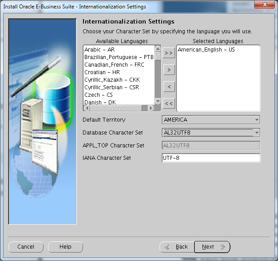Click the language list's scroll left arrow
Viewport: 278px width, 261px height.
(x=87, y=108)
